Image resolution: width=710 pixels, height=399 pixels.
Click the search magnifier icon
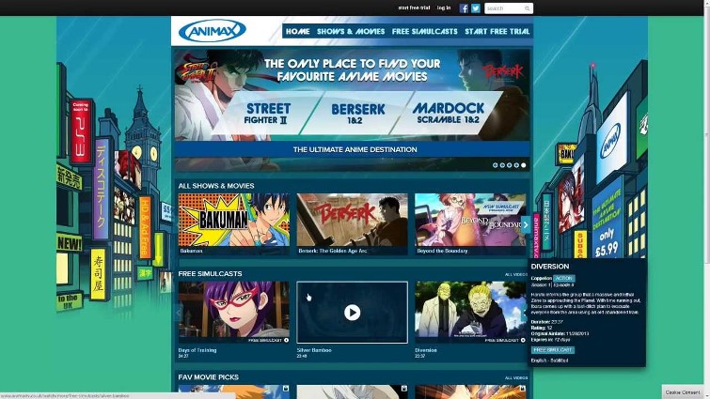click(528, 8)
